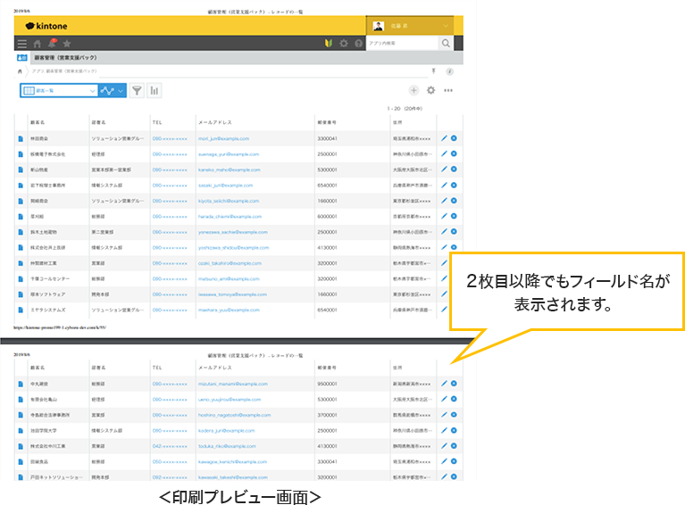Open the three-dots options menu
The width and height of the screenshot is (685, 505).
pos(448,90)
